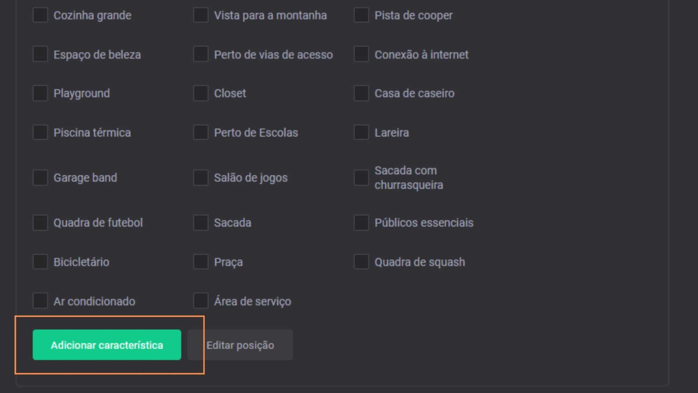Select the Públicos essenciais checkbox
Image resolution: width=698 pixels, height=393 pixels.
361,222
